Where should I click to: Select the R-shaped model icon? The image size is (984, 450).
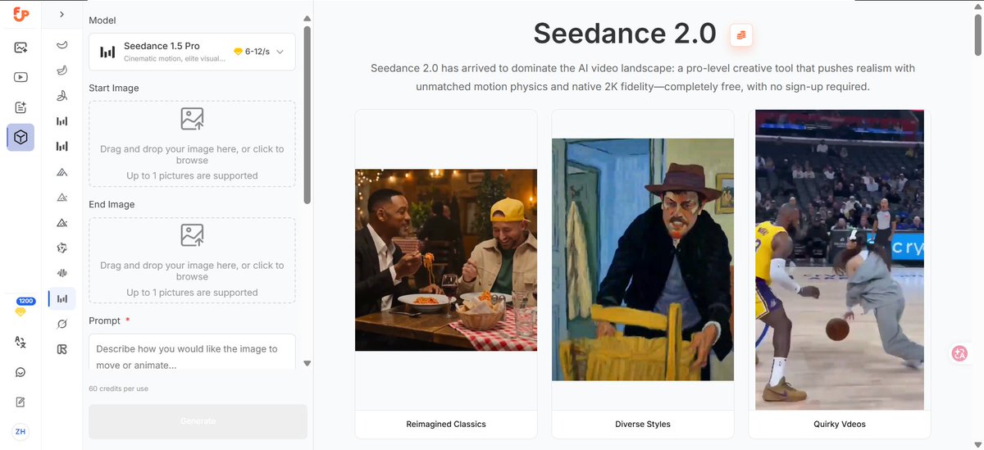click(62, 349)
